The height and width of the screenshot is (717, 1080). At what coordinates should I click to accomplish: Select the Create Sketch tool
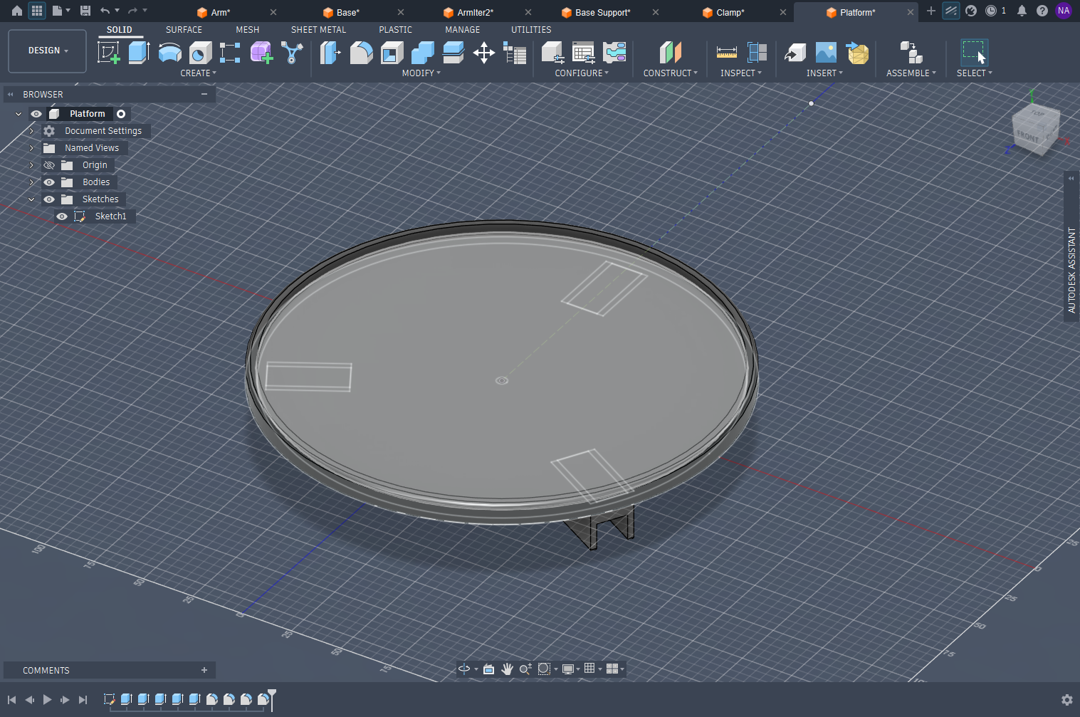click(x=108, y=53)
